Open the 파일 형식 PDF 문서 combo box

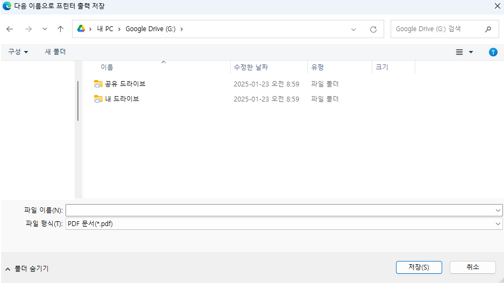tap(284, 224)
